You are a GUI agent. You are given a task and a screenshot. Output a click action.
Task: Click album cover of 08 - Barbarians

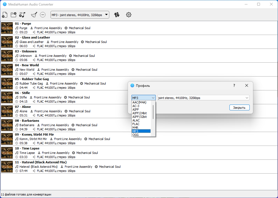7,125
